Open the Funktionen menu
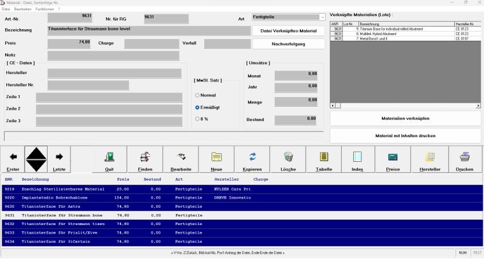The image size is (484, 268). point(45,9)
